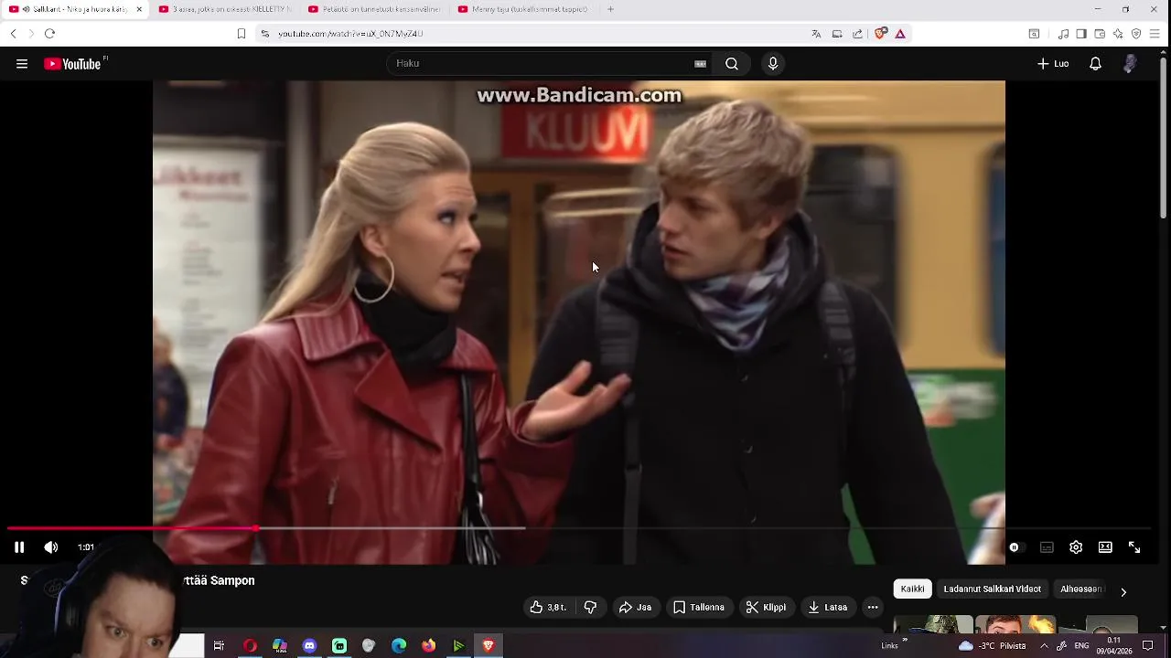Enter fullscreen mode
The image size is (1171, 658).
(1134, 547)
